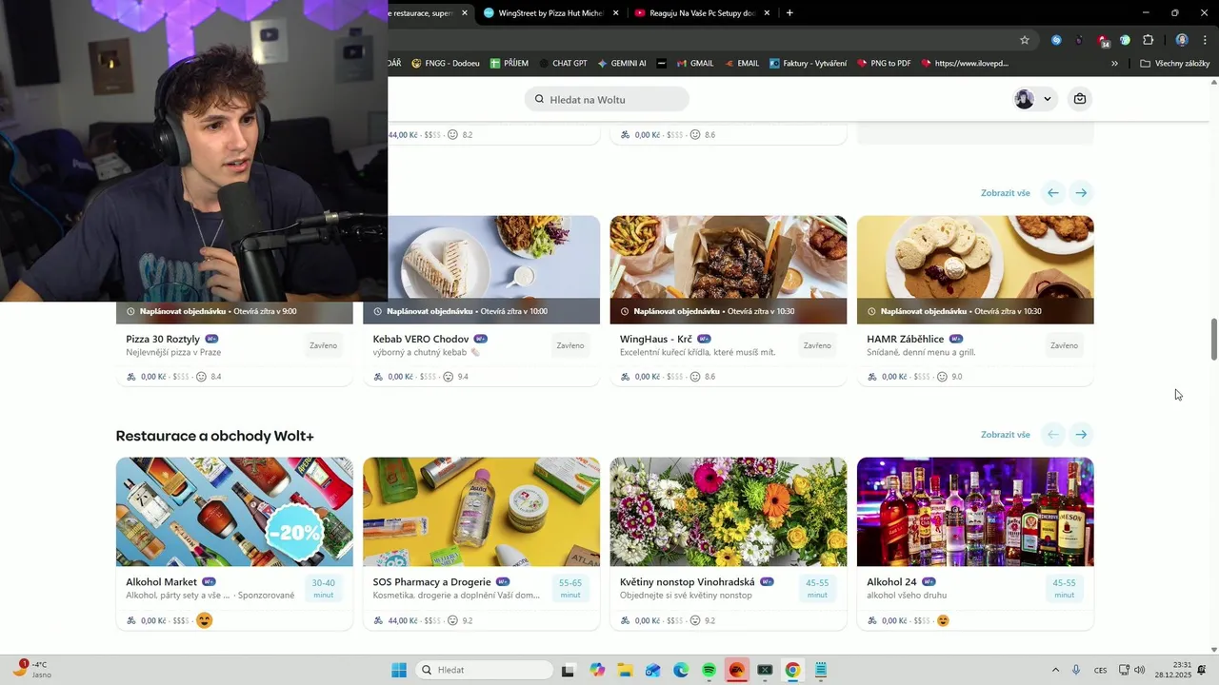
Task: Open Microsoft Edge from the taskbar
Action: 681,670
